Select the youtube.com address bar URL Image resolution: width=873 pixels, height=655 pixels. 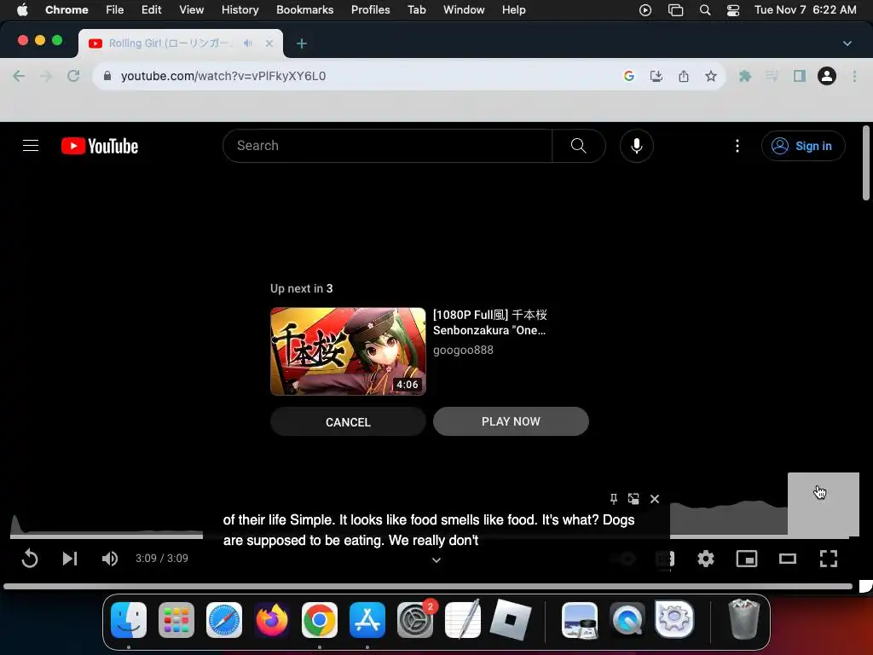(223, 76)
